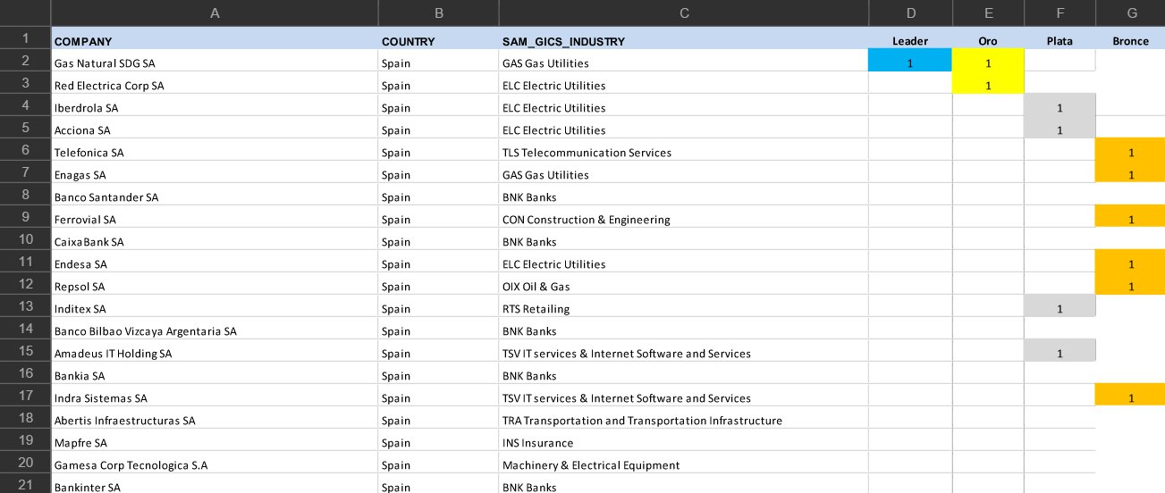Click the Inditex SA company cell

click(215, 307)
